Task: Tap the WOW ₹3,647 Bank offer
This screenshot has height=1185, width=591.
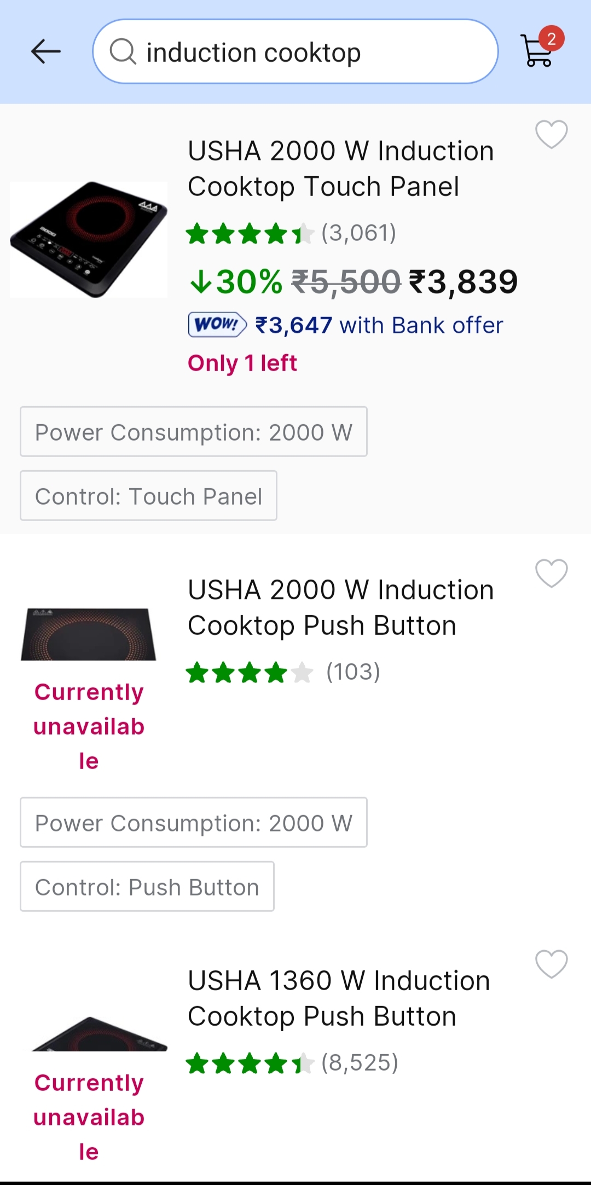Action: 346,325
